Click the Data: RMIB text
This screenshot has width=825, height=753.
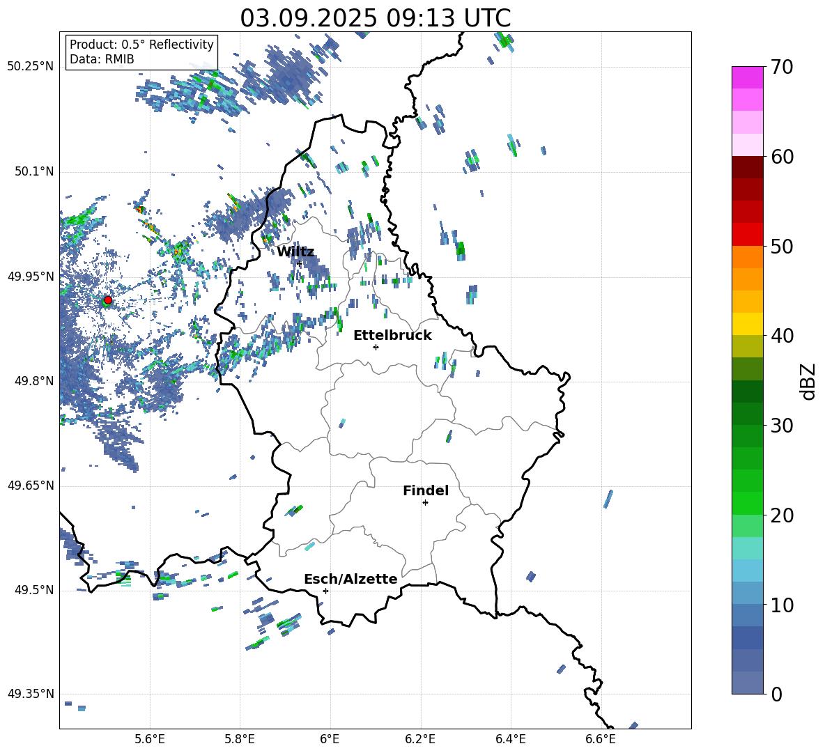tap(102, 59)
